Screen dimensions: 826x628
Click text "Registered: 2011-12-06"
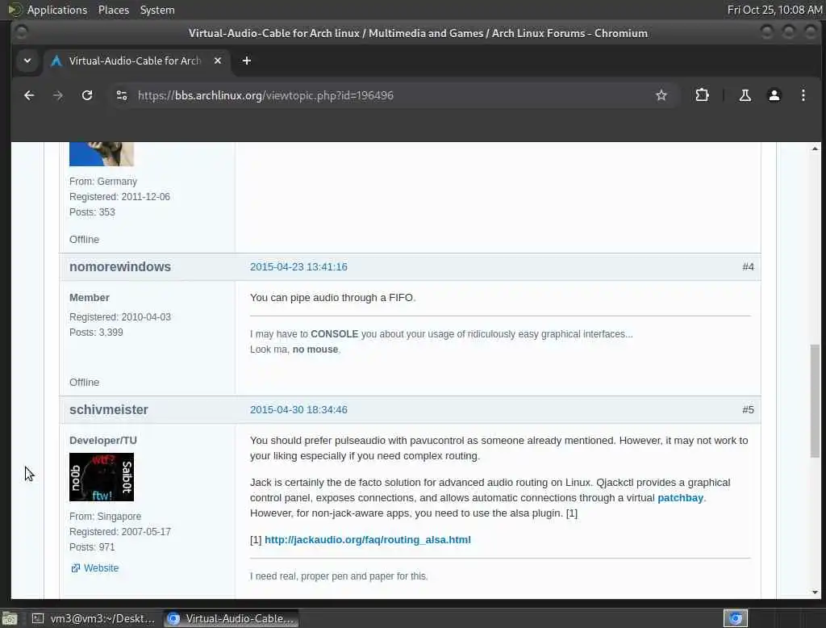pos(119,197)
